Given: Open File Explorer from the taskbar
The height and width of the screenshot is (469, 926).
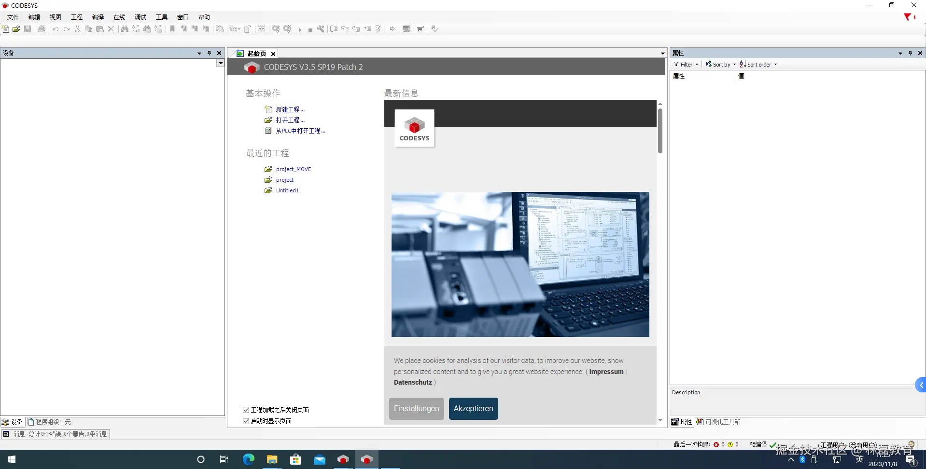Looking at the screenshot, I should click(272, 459).
